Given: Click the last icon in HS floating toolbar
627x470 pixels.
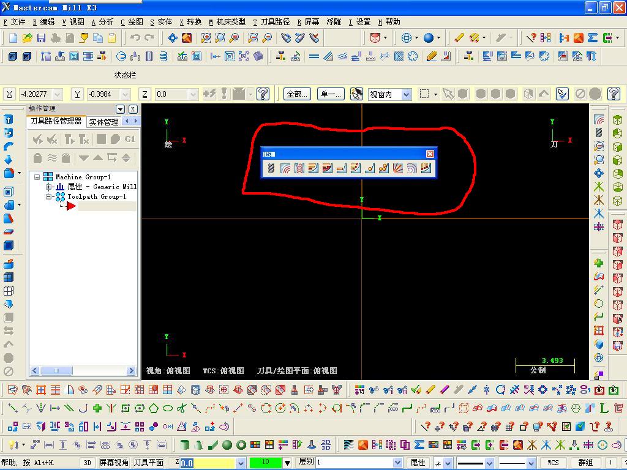Looking at the screenshot, I should 426,168.
